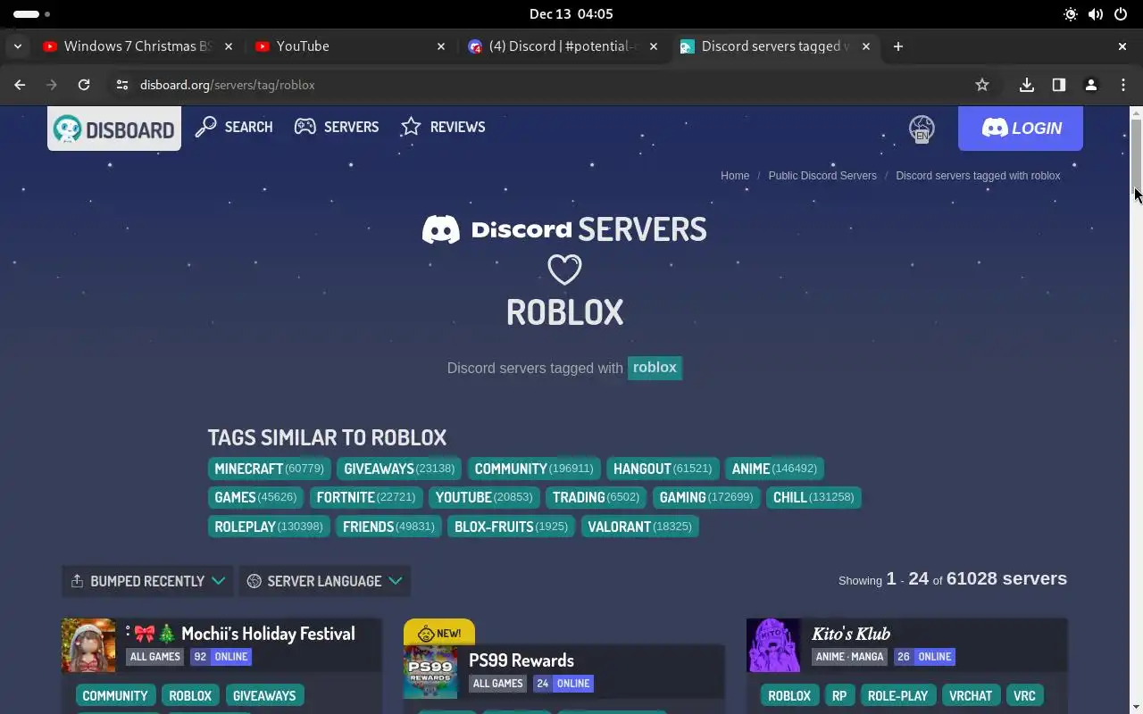Open the REVIEWS page
The image size is (1143, 714).
pos(443,127)
